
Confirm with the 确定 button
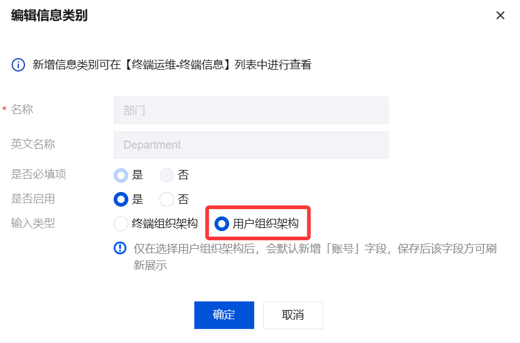pyautogui.click(x=224, y=315)
